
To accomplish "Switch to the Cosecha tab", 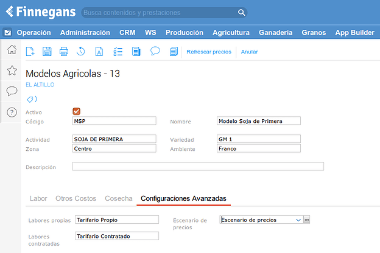I will [119, 198].
